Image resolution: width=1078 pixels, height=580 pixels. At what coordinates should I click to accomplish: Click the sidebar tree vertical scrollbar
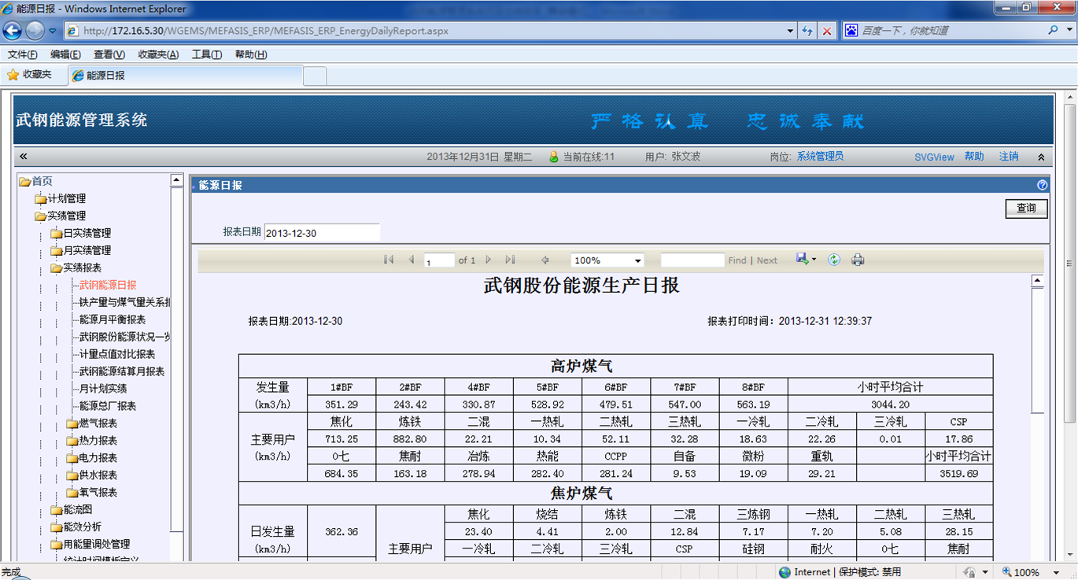click(177, 358)
